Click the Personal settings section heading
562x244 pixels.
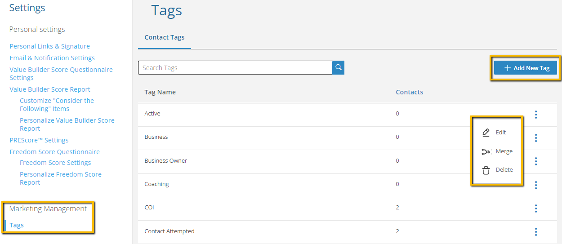pos(37,29)
